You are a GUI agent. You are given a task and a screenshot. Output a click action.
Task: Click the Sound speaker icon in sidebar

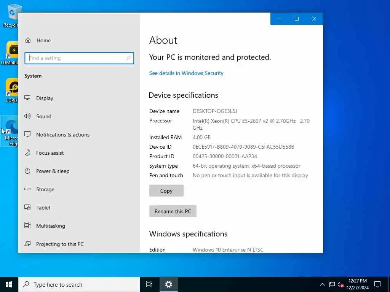click(27, 116)
